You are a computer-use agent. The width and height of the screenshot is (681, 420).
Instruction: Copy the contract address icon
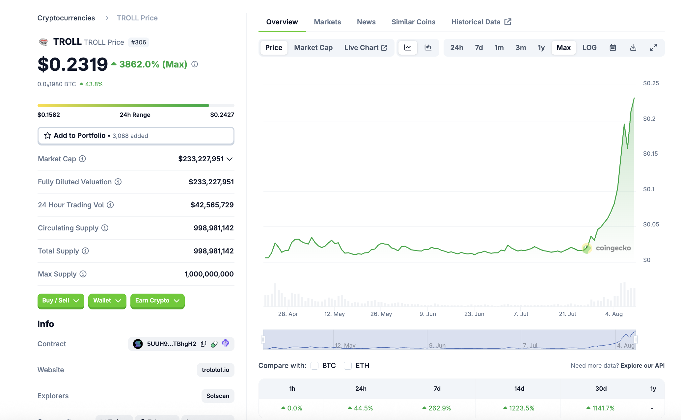[x=204, y=344]
